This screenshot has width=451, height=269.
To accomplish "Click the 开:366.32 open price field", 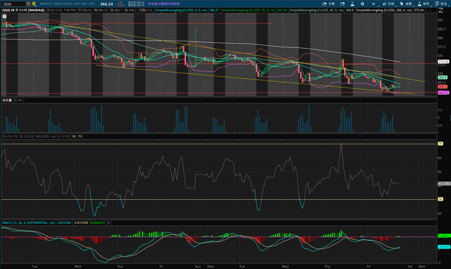I will (85, 10).
